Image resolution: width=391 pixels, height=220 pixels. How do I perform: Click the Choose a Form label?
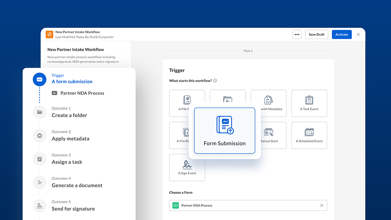(x=181, y=193)
